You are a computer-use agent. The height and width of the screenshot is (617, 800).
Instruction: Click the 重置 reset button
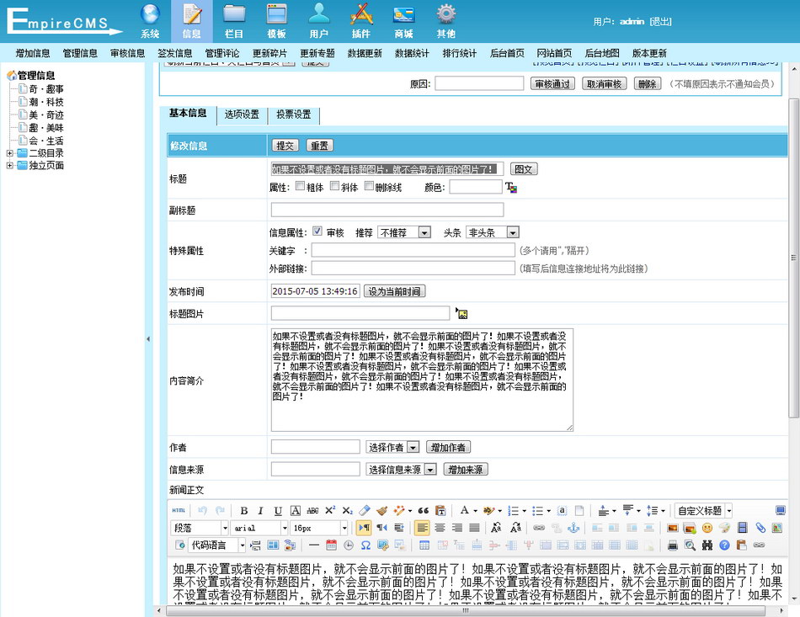pyautogui.click(x=319, y=146)
